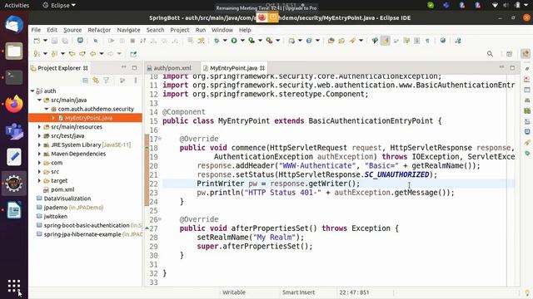Click the Quick Access search magnifier

pyautogui.click(x=490, y=53)
